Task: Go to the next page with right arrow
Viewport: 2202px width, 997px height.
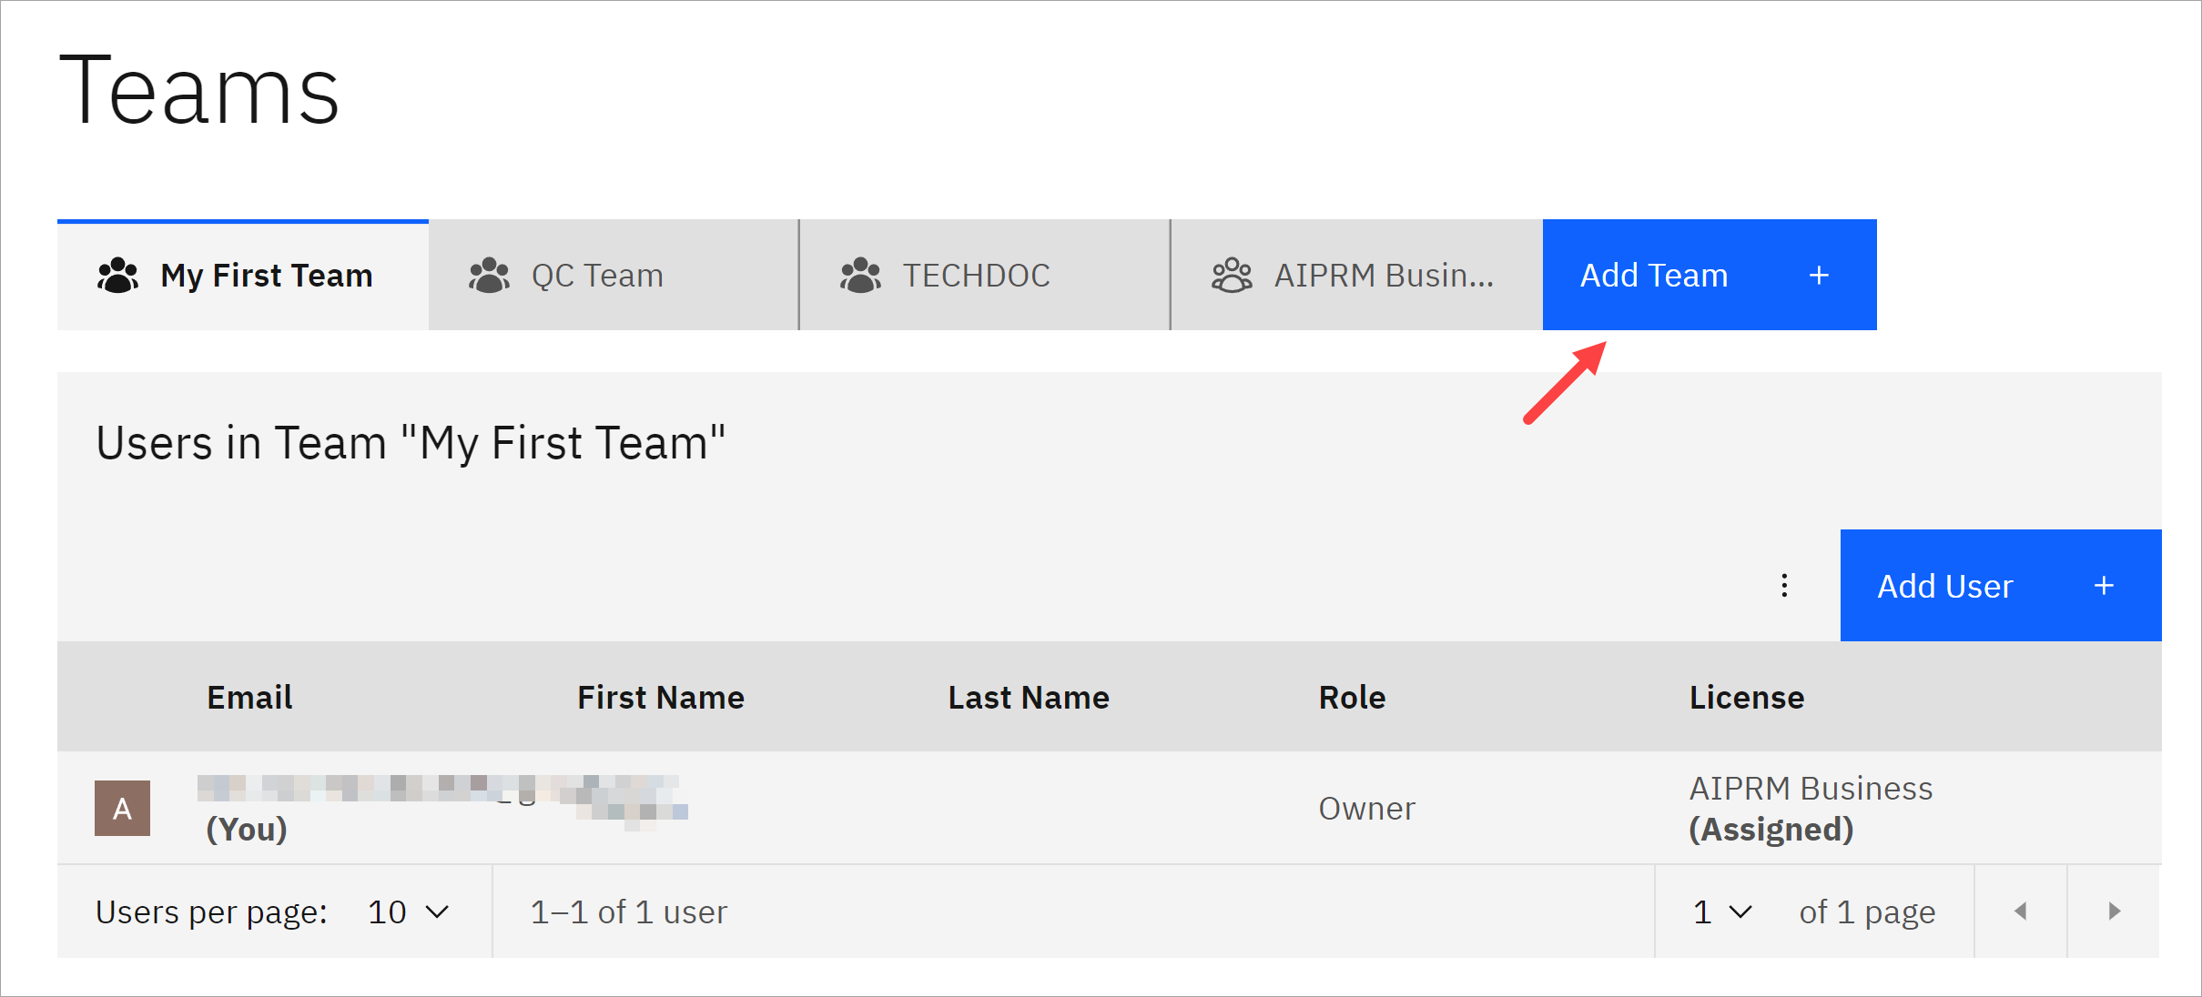Action: tap(2112, 911)
